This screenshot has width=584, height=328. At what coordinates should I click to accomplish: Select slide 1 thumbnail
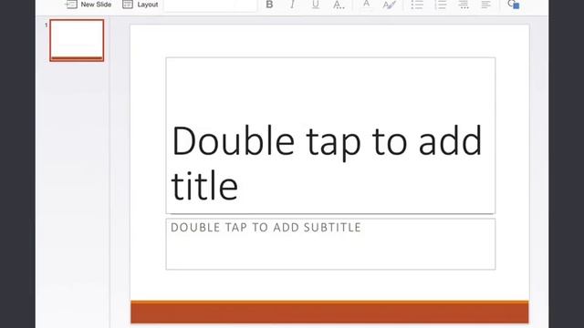click(x=77, y=40)
